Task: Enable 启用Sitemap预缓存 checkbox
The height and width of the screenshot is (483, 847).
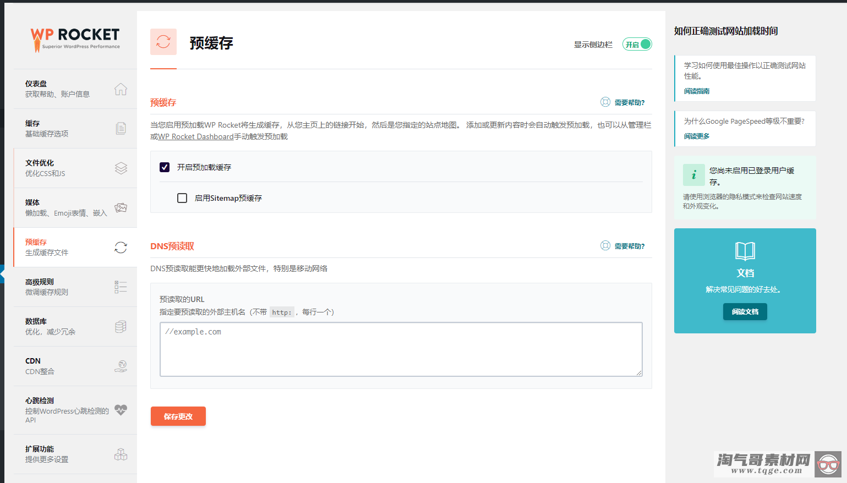Action: 182,197
